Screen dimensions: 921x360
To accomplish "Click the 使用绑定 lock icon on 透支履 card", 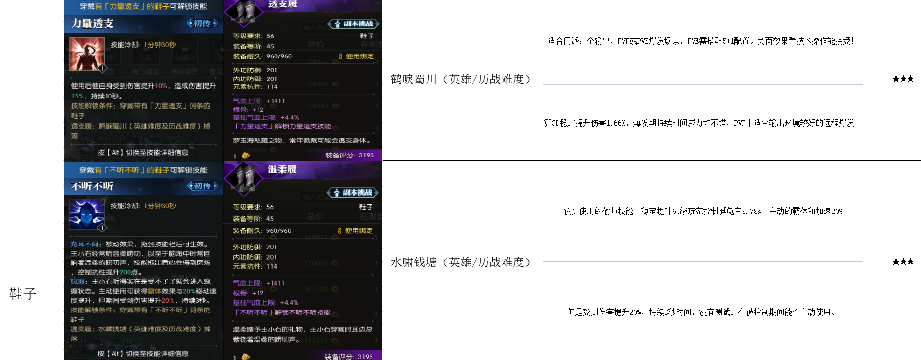I will (x=340, y=56).
